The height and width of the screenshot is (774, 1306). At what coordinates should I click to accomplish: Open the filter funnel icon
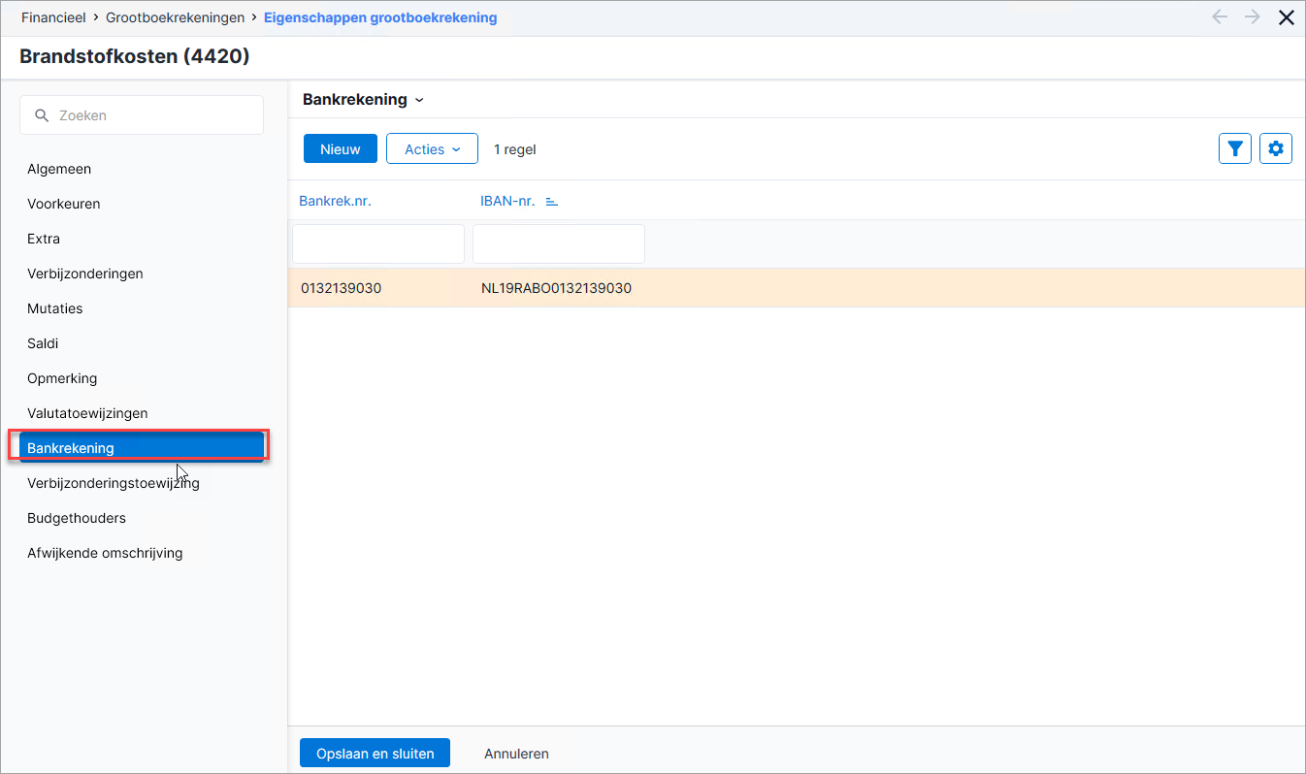(1234, 148)
